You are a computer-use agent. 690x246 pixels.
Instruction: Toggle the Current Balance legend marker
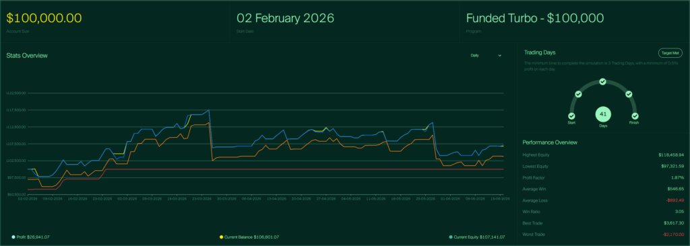click(x=221, y=237)
